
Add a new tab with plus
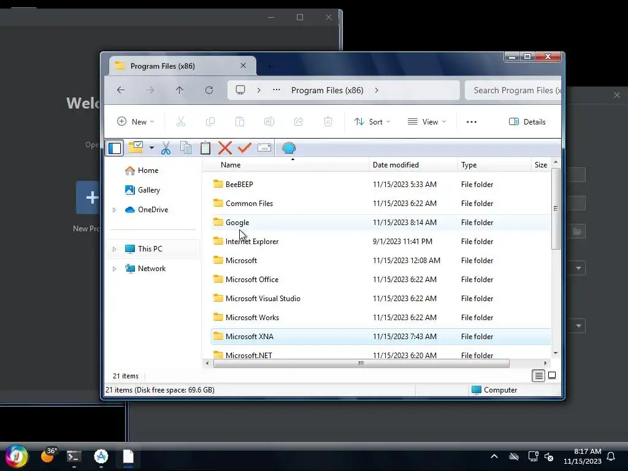point(270,66)
